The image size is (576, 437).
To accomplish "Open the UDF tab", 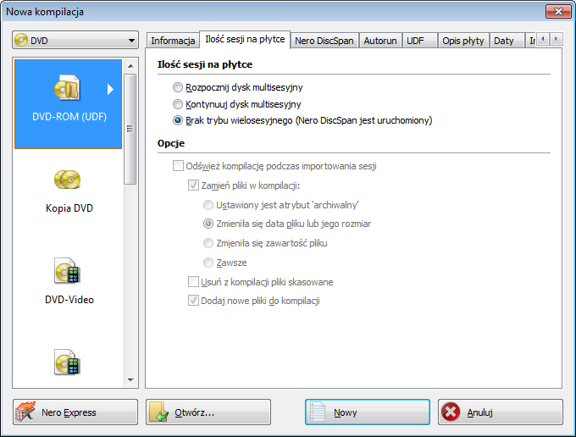I will click(x=419, y=41).
